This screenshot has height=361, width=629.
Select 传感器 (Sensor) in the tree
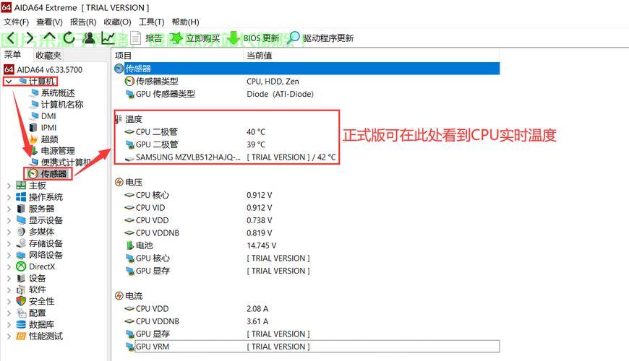click(53, 174)
